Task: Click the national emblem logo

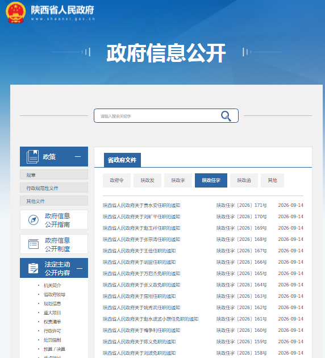Action: [x=15, y=13]
